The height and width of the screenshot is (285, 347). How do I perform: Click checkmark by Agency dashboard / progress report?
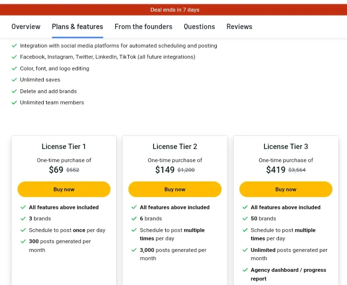pyautogui.click(x=245, y=270)
